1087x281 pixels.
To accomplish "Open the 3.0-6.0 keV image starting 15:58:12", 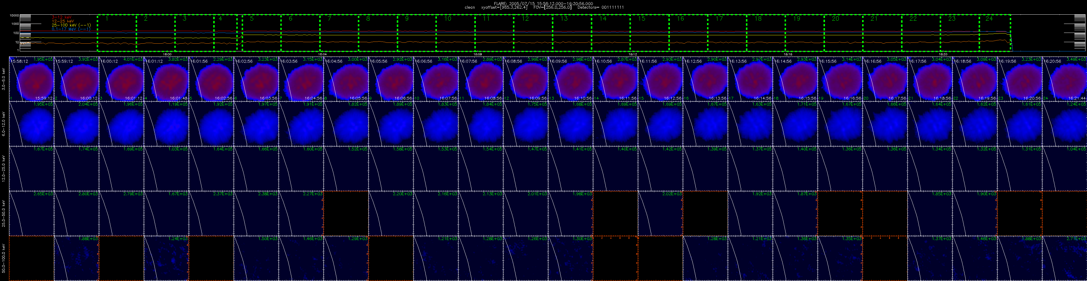I will pos(32,79).
